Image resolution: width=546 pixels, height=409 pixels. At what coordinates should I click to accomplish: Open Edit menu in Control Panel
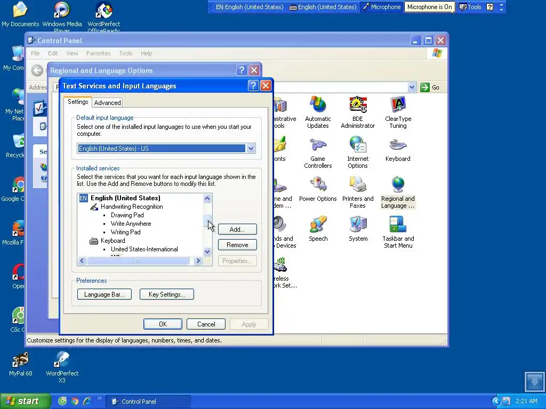[53, 53]
